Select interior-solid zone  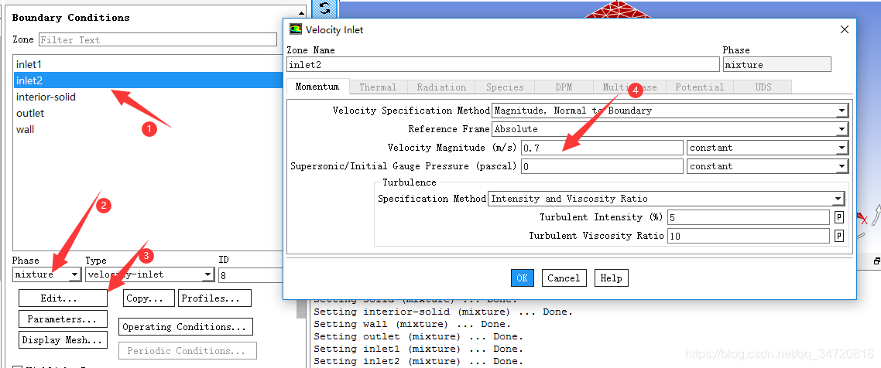coord(148,97)
